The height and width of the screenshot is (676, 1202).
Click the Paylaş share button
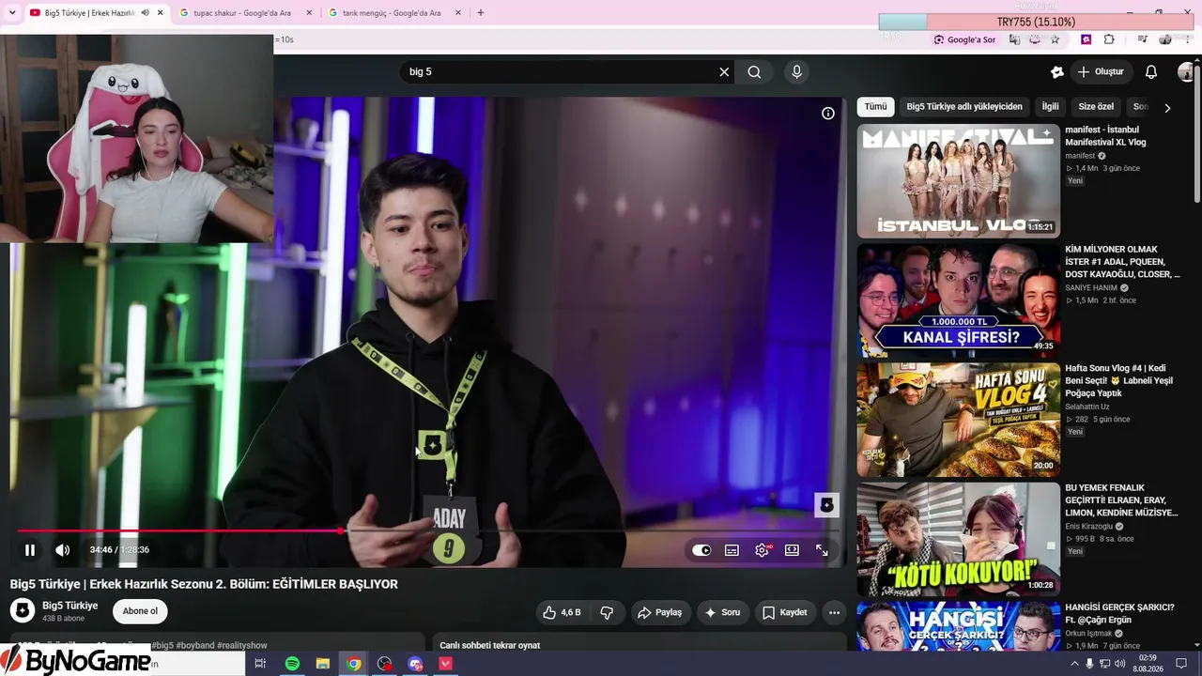tap(659, 612)
